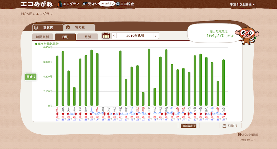Open the 表示設定 display settings dropdown
The height and width of the screenshot is (149, 277).
189,126
